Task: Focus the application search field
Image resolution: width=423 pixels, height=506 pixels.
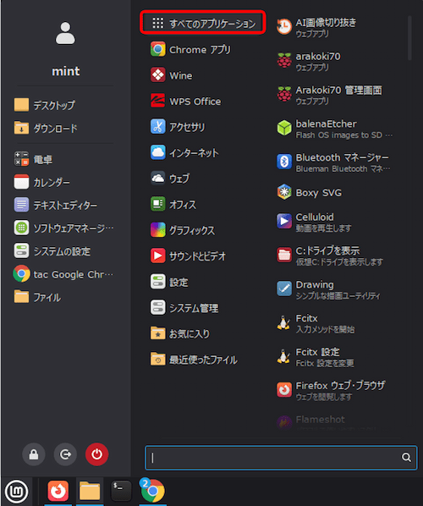Action: (x=281, y=458)
